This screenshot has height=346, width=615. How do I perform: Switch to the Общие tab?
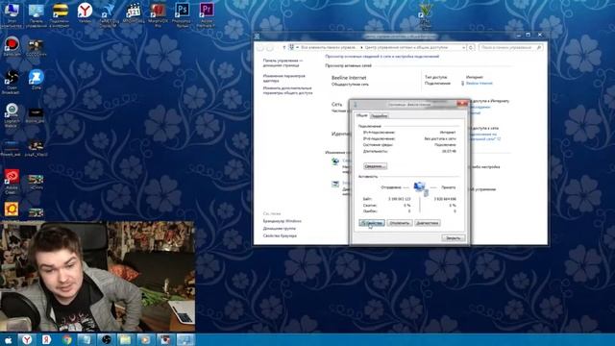click(361, 115)
